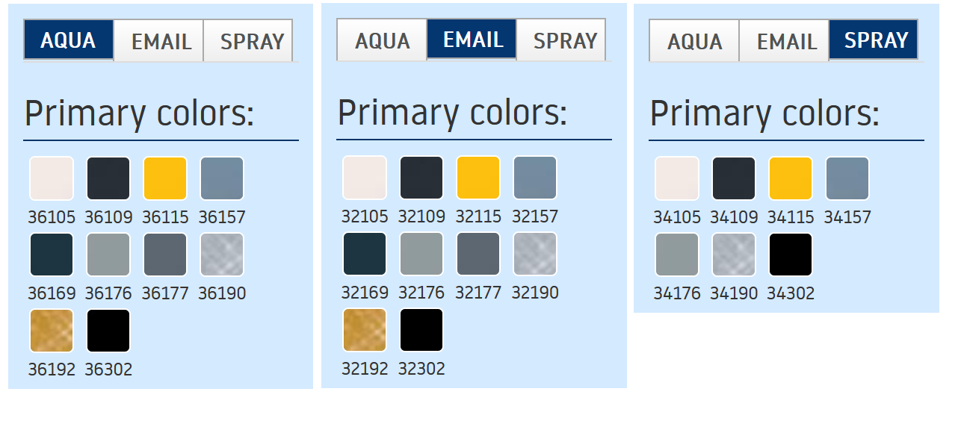Open SPRAY tab in left panel
Screen dimensions: 964x421
click(252, 41)
